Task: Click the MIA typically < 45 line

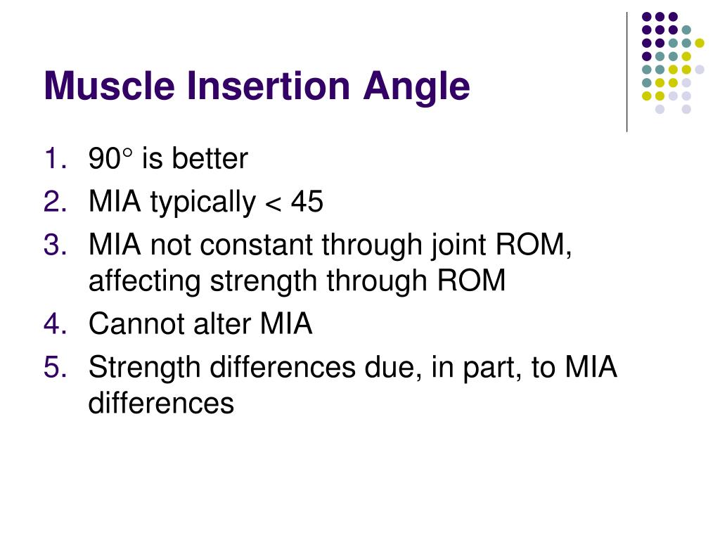Action: 206,202
